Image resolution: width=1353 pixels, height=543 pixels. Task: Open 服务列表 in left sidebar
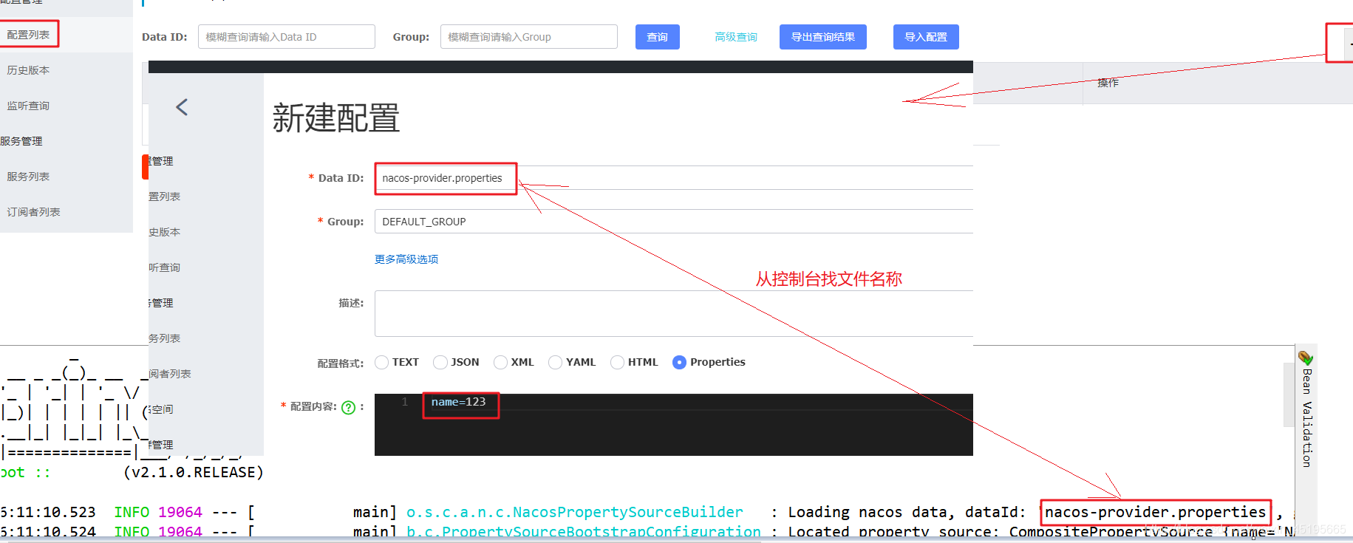(x=28, y=177)
